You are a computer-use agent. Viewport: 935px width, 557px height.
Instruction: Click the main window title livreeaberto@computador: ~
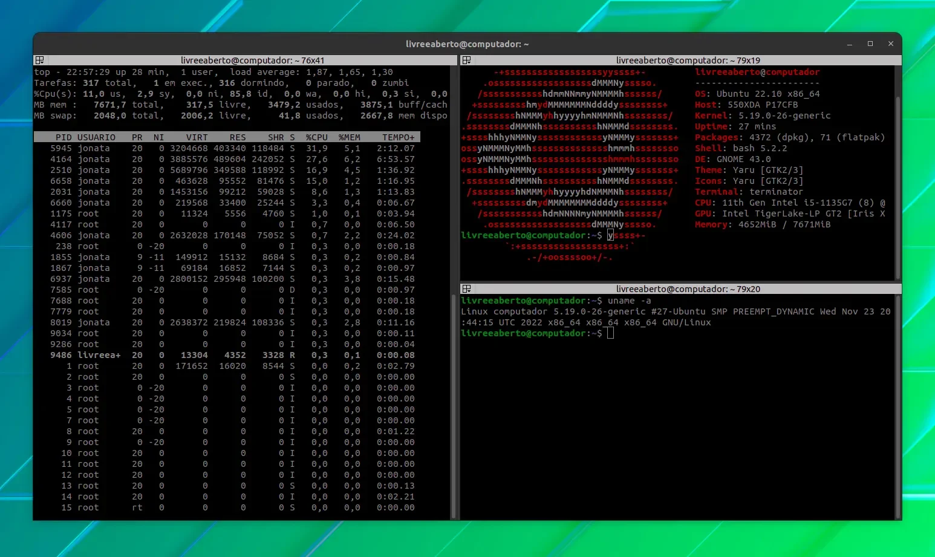pos(467,44)
